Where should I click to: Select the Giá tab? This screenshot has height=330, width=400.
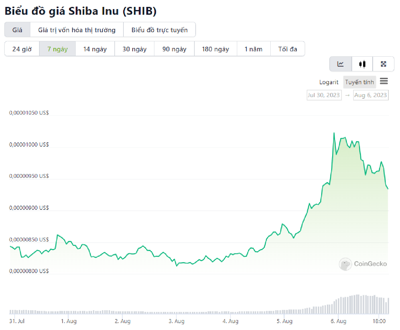point(17,30)
